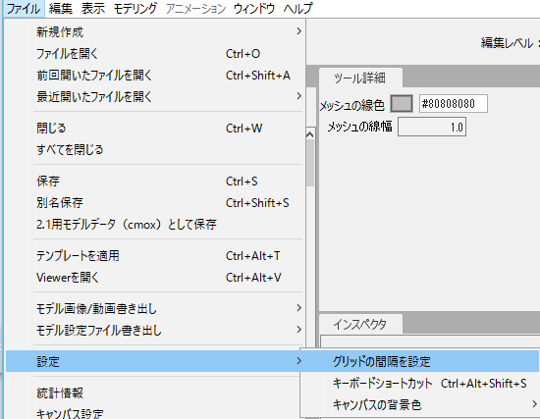Choose 前回開いたファイルを開く
Viewport: 540px width, 419px height.
tap(154, 75)
